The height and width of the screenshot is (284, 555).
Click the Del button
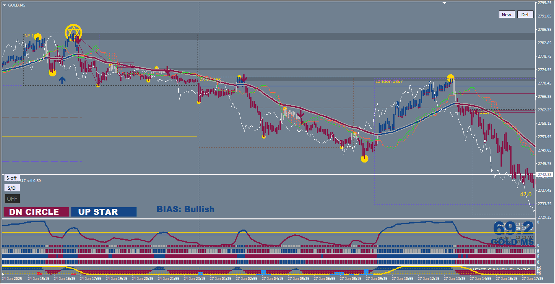[525, 15]
